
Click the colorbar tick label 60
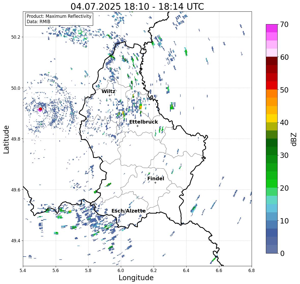[x=284, y=57]
